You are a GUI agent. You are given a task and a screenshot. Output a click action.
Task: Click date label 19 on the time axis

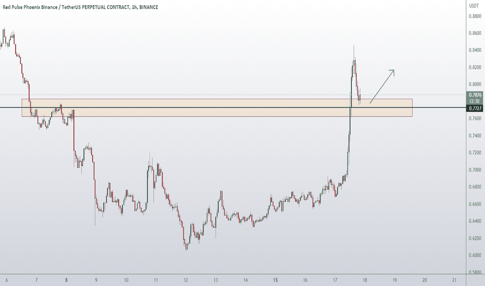click(394, 280)
